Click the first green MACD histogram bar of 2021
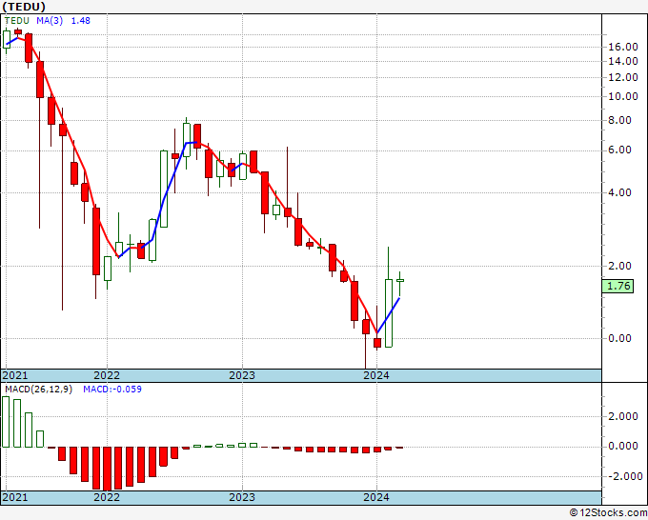The width and height of the screenshot is (648, 520). tap(6, 422)
